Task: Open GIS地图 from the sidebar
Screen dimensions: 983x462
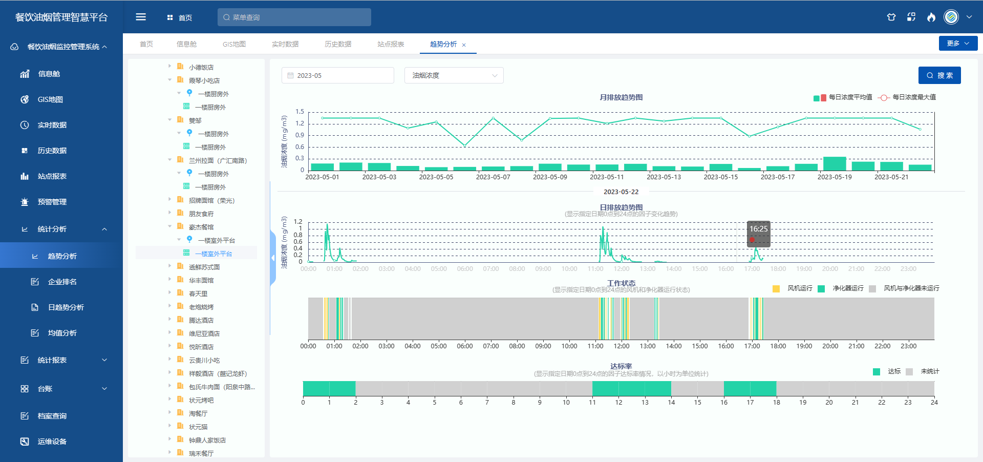Action: point(50,99)
